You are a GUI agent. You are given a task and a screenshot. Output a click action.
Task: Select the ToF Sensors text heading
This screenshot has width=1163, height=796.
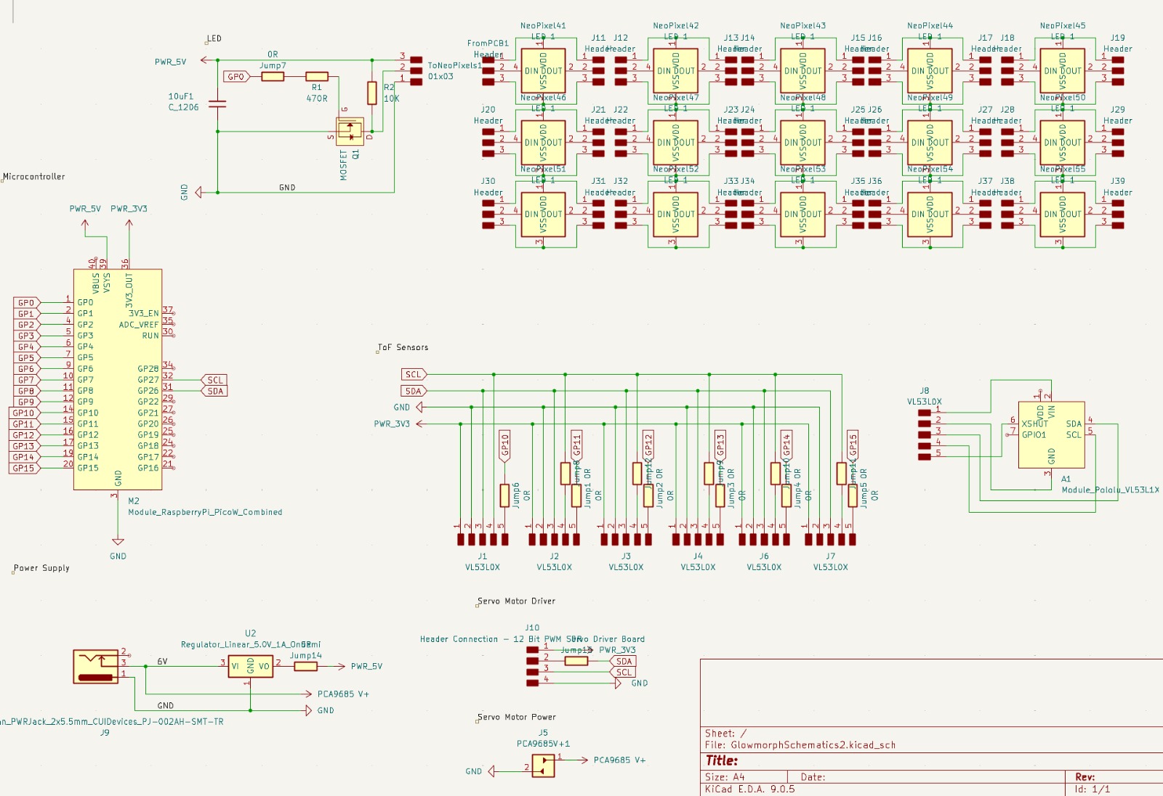point(403,347)
